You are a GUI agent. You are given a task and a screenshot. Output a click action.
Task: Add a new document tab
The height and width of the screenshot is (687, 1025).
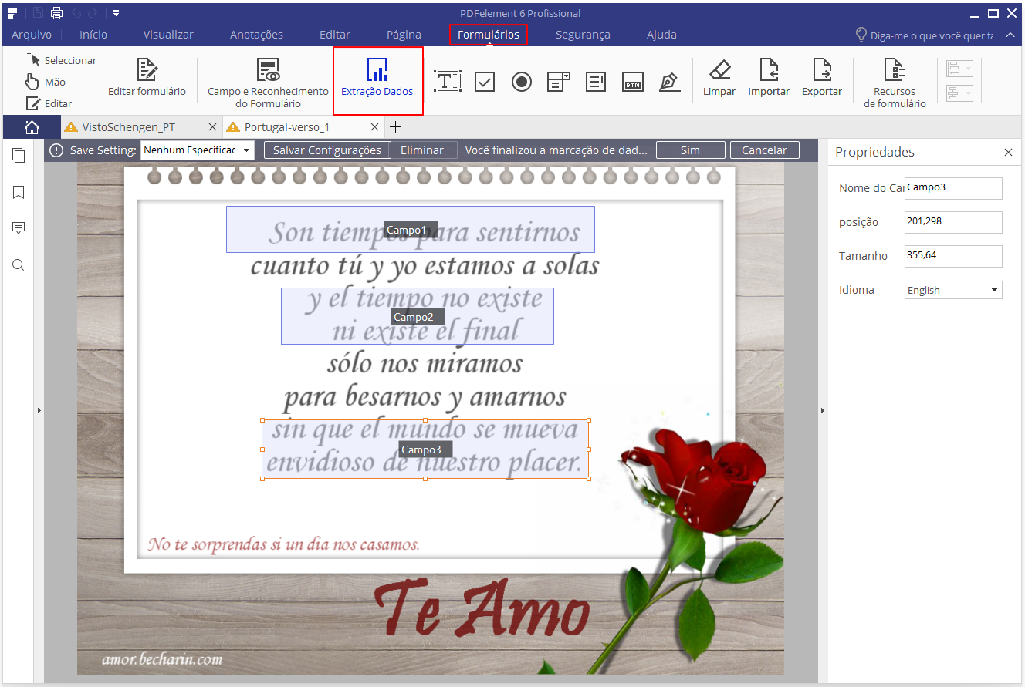click(395, 127)
